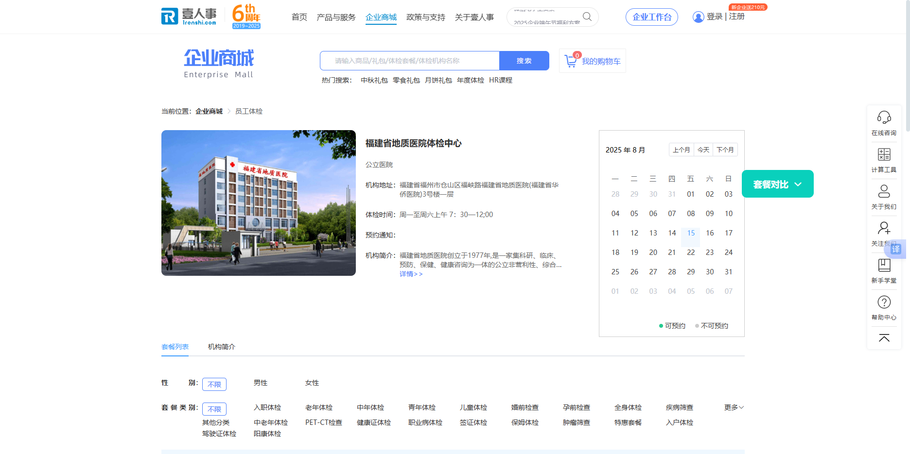Select calendar date 22
The image size is (910, 454).
(691, 252)
